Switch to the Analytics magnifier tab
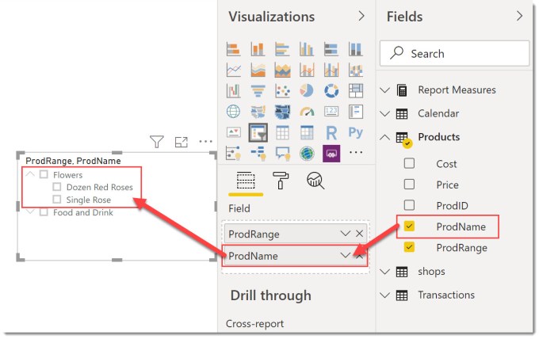 [315, 181]
